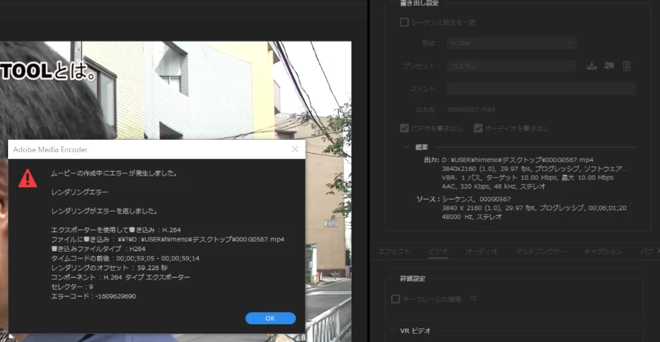
Task: Click the red warning triangle icon
Action: tap(28, 178)
